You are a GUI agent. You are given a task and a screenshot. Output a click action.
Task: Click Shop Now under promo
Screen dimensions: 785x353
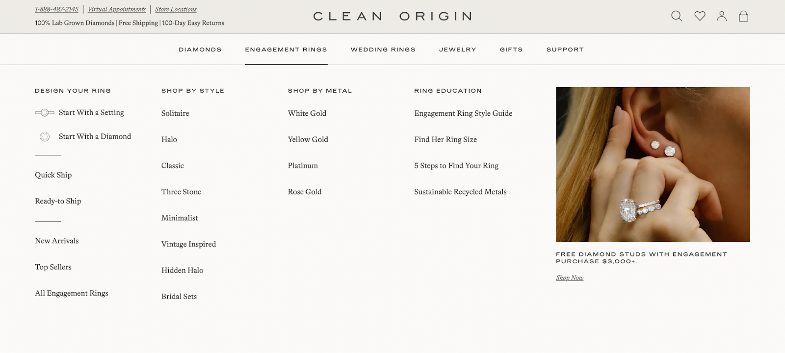tap(570, 278)
